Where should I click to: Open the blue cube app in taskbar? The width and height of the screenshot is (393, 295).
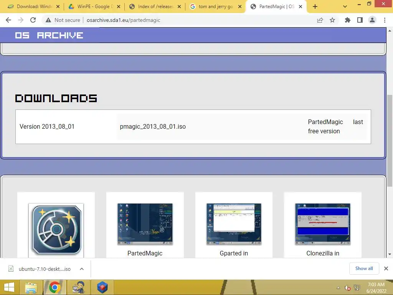(x=102, y=287)
